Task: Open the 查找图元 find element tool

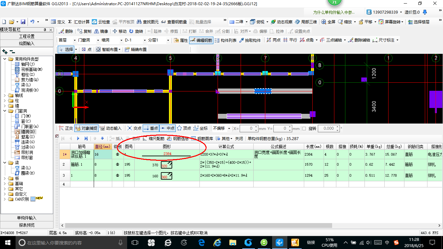Action: tap(148, 22)
